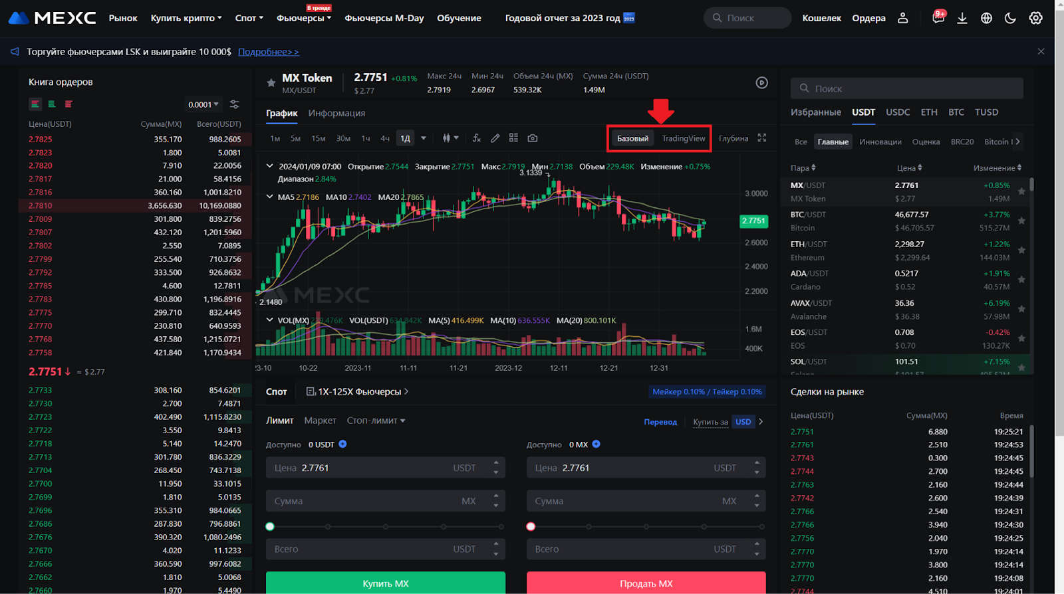Select the BTC market tab
1064x594 pixels.
(956, 112)
